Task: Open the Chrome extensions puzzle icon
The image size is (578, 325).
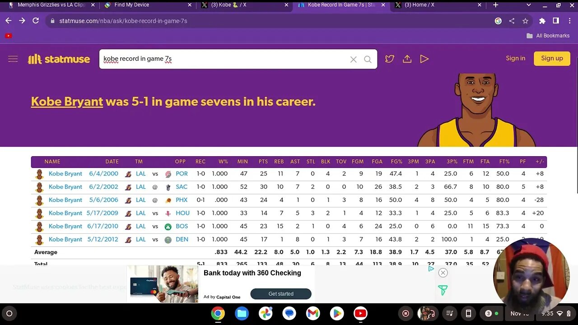Action: [542, 21]
